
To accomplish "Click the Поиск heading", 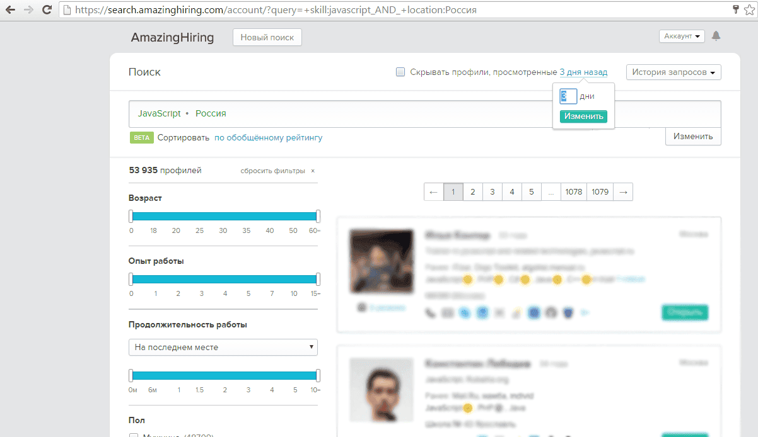I will pyautogui.click(x=144, y=72).
